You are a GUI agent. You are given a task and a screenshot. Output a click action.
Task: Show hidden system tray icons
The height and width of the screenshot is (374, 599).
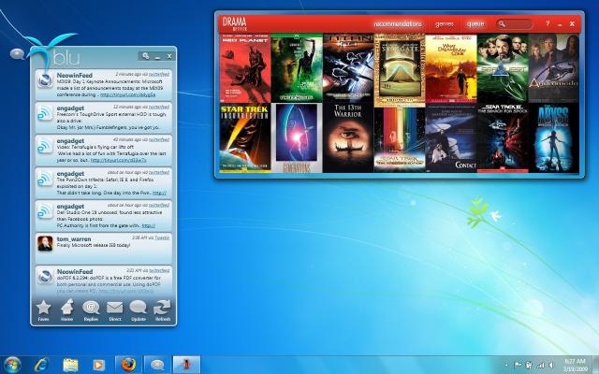(x=507, y=365)
